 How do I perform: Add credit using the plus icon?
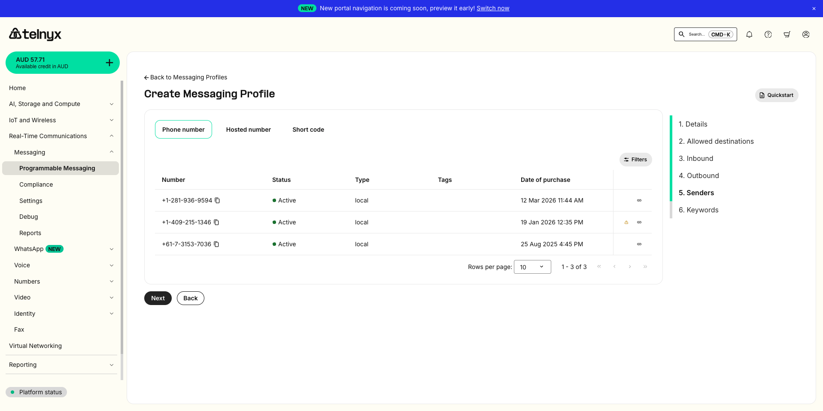coord(109,62)
